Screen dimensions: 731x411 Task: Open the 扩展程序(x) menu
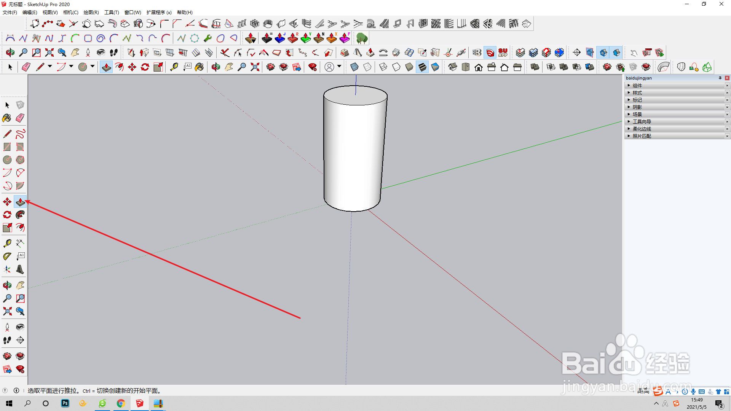(x=159, y=13)
